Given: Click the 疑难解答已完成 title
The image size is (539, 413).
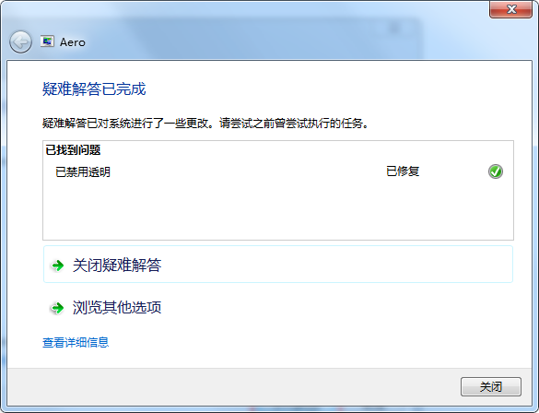Looking at the screenshot, I should click(x=94, y=89).
